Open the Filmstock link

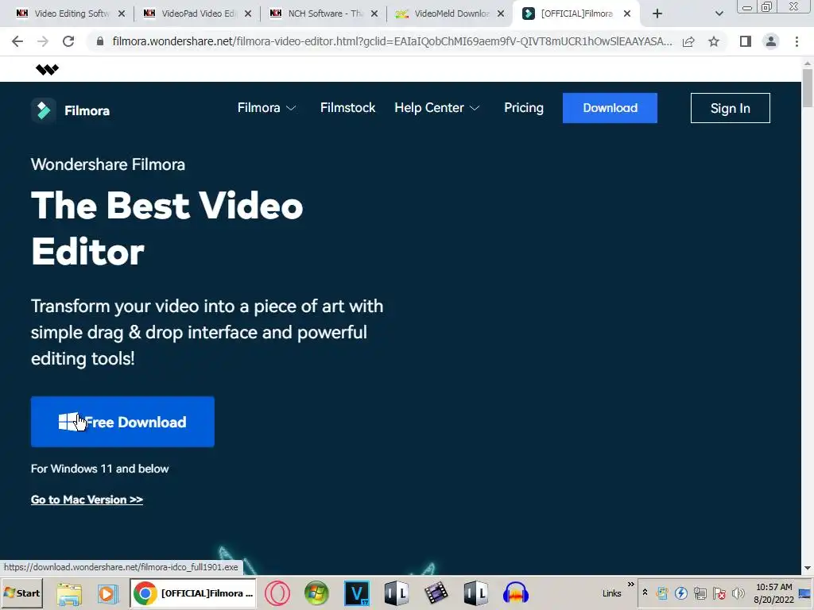tap(347, 108)
